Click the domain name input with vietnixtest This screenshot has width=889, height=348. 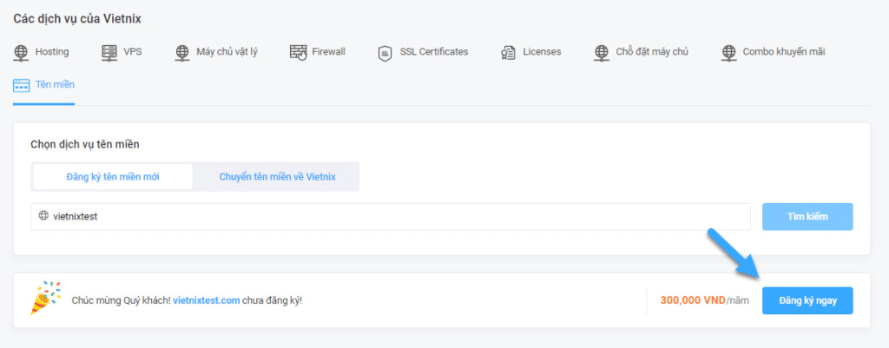391,216
